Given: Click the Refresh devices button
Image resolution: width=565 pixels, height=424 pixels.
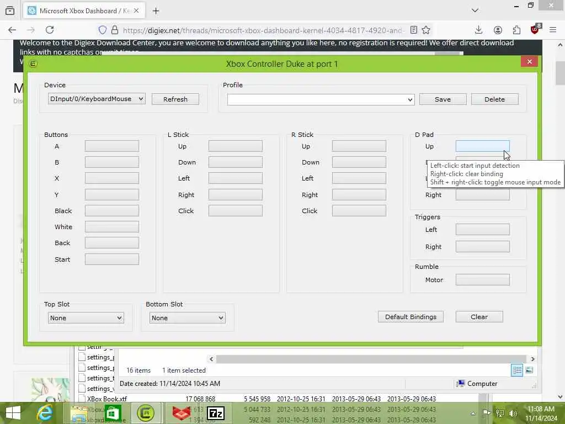Looking at the screenshot, I should click(175, 99).
